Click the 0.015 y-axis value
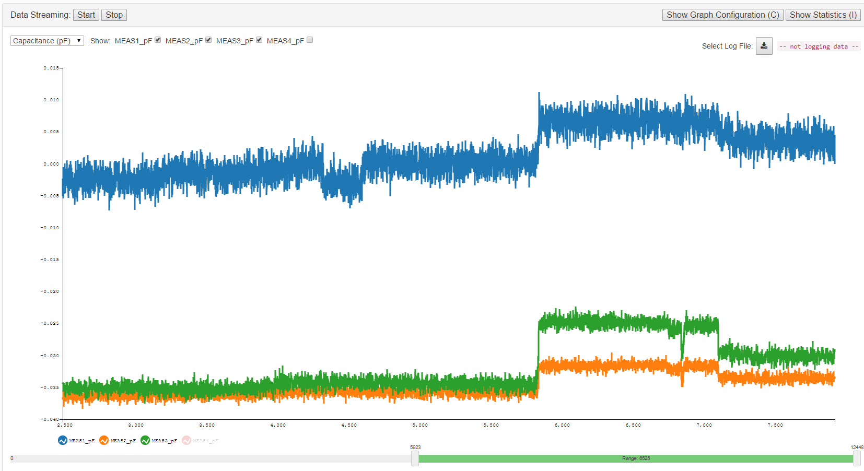The height and width of the screenshot is (471, 864). [x=51, y=68]
